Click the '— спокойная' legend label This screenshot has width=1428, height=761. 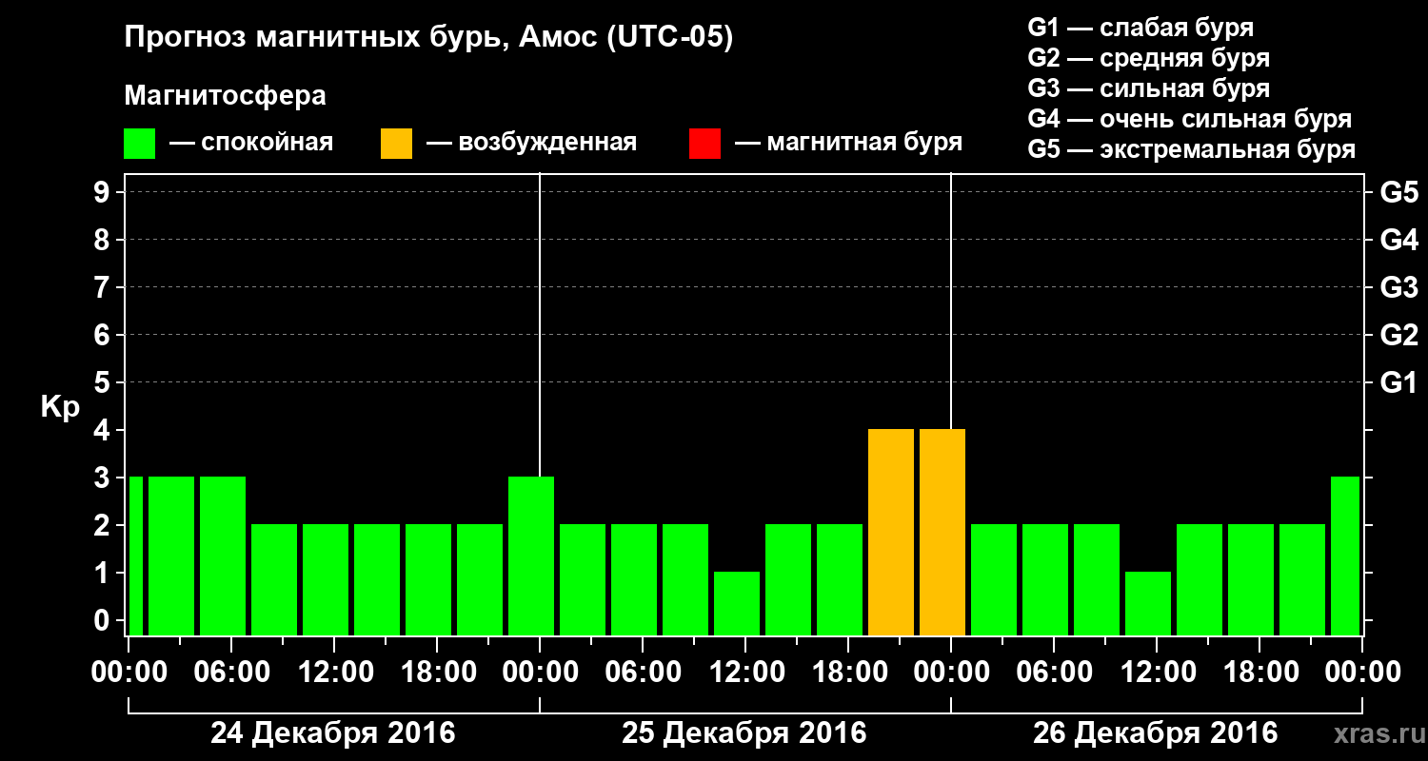pos(251,143)
